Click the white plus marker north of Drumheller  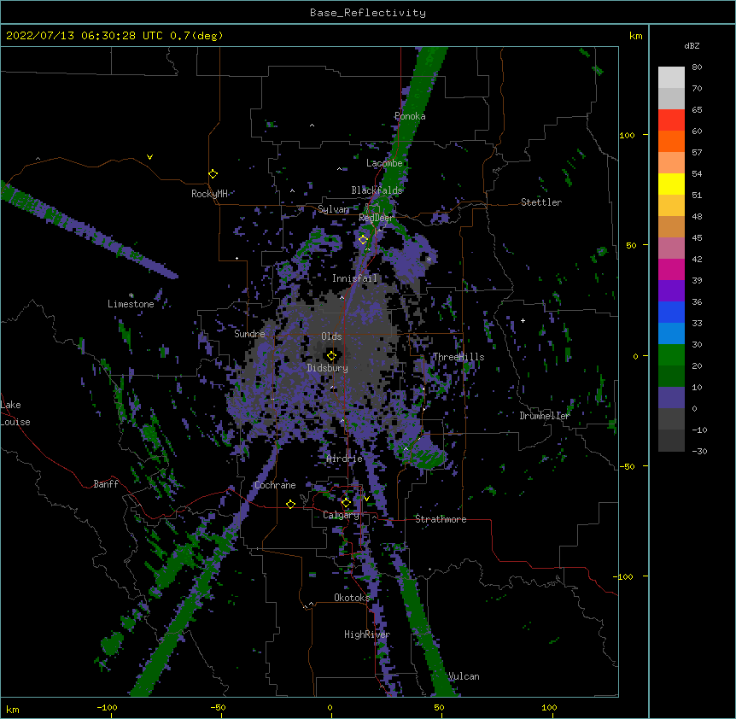[x=523, y=320]
